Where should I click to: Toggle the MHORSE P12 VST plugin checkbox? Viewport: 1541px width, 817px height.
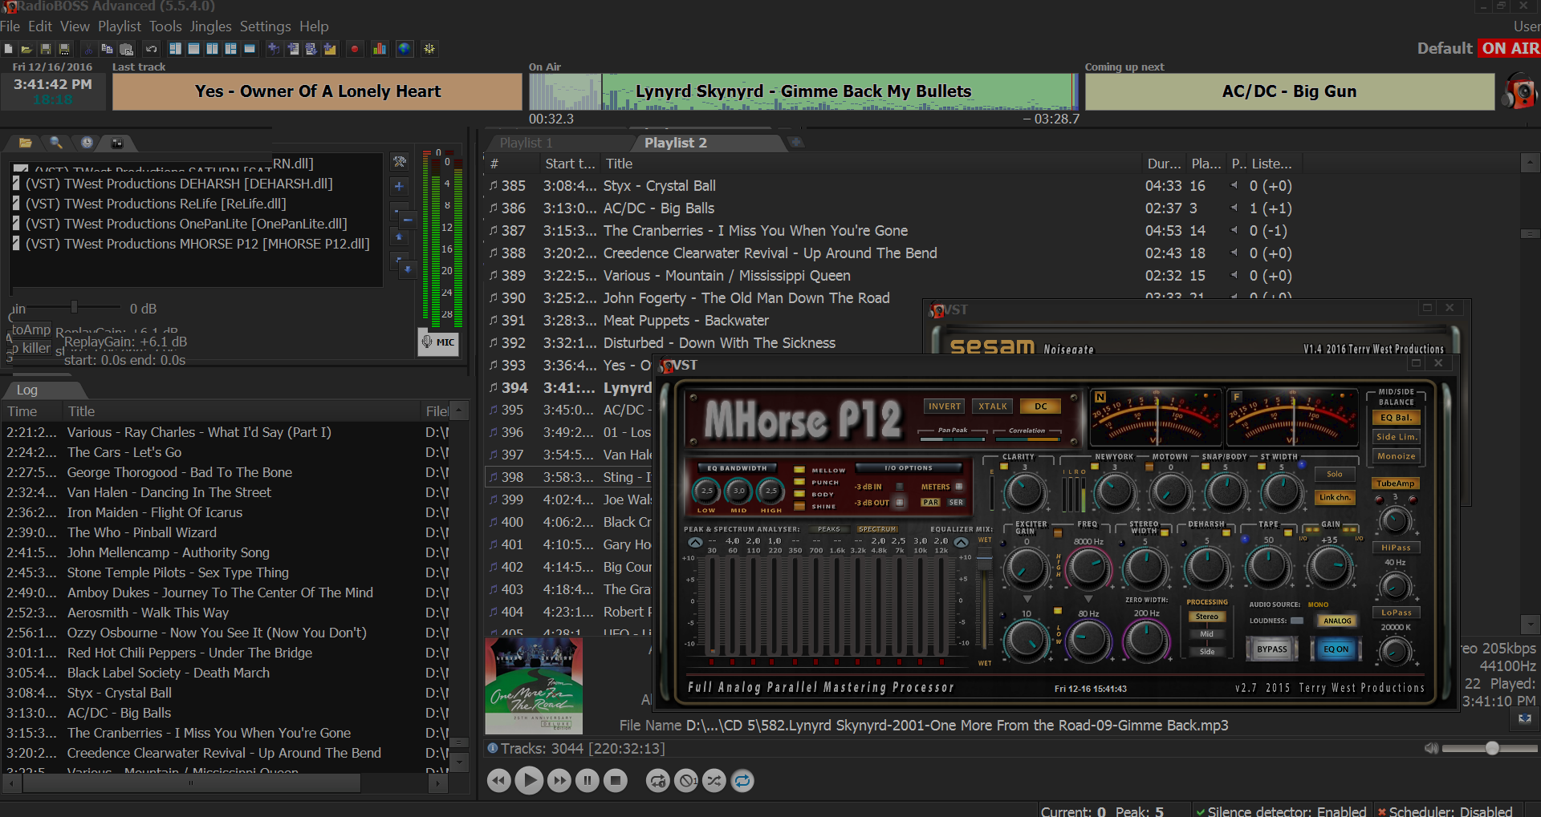[x=16, y=244]
